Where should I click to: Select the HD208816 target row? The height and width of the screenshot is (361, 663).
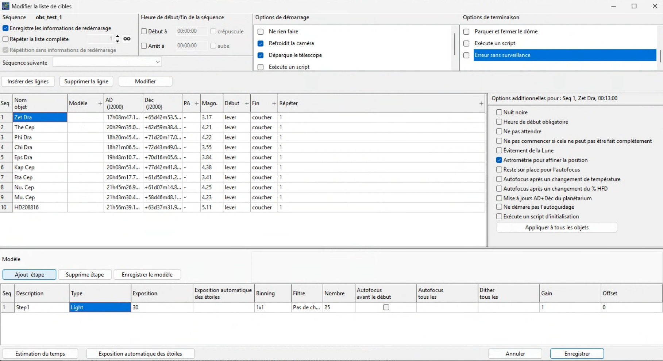[243, 208]
